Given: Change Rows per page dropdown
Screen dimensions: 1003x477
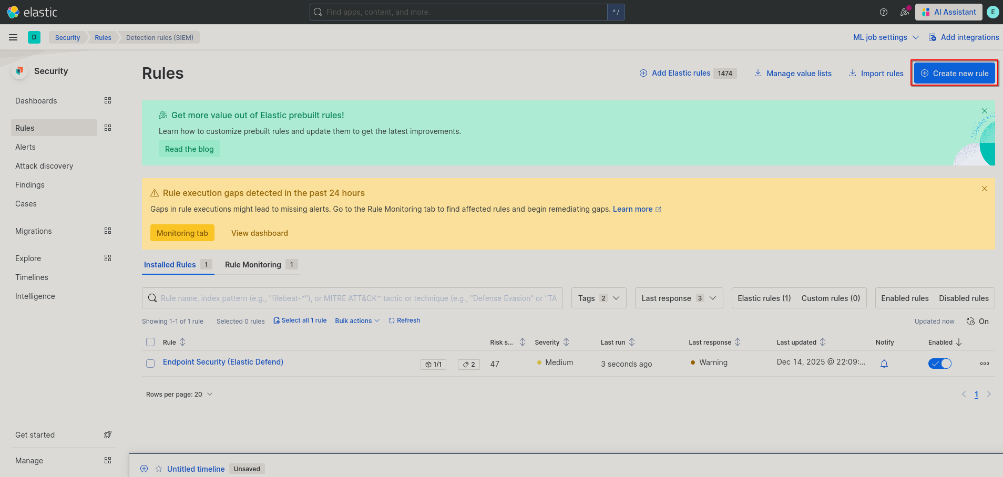Looking at the screenshot, I should pos(179,394).
